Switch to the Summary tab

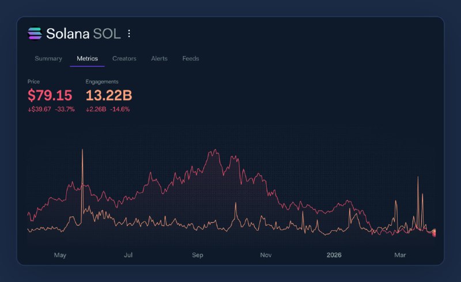coord(48,59)
